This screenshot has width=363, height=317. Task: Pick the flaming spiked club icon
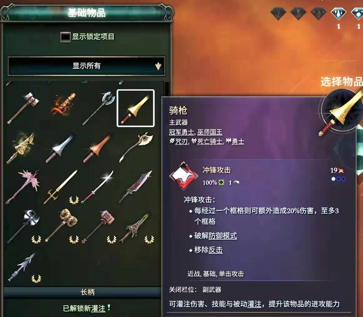point(63,105)
